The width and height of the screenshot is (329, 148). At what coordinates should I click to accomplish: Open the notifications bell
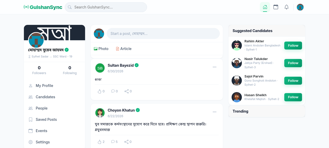[x=287, y=7]
